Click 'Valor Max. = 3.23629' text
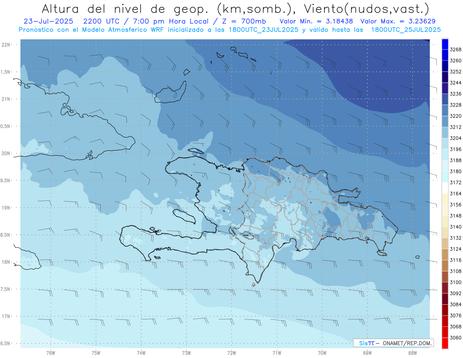This screenshot has width=463, height=358. 399,22
